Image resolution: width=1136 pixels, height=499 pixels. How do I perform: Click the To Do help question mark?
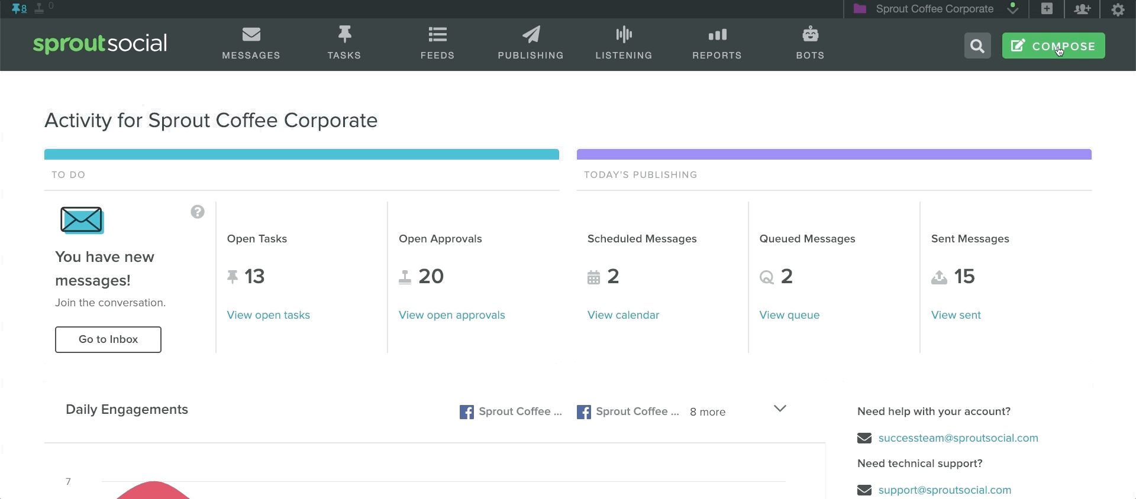pos(198,212)
